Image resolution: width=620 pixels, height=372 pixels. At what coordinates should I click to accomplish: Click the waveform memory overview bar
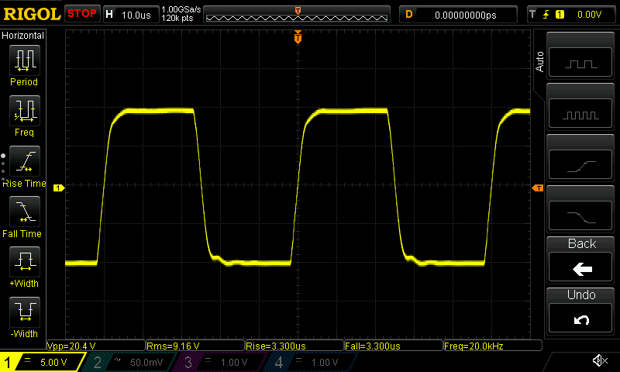point(297,15)
